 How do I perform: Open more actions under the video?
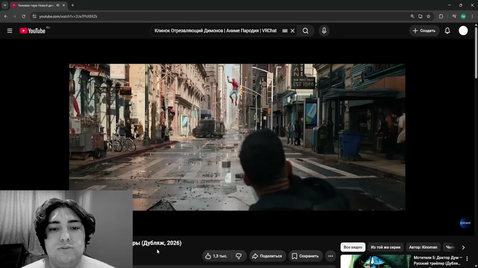(x=330, y=256)
